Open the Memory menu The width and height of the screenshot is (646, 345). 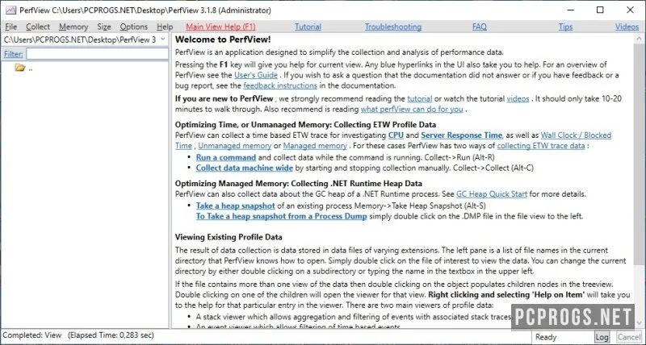tap(73, 27)
